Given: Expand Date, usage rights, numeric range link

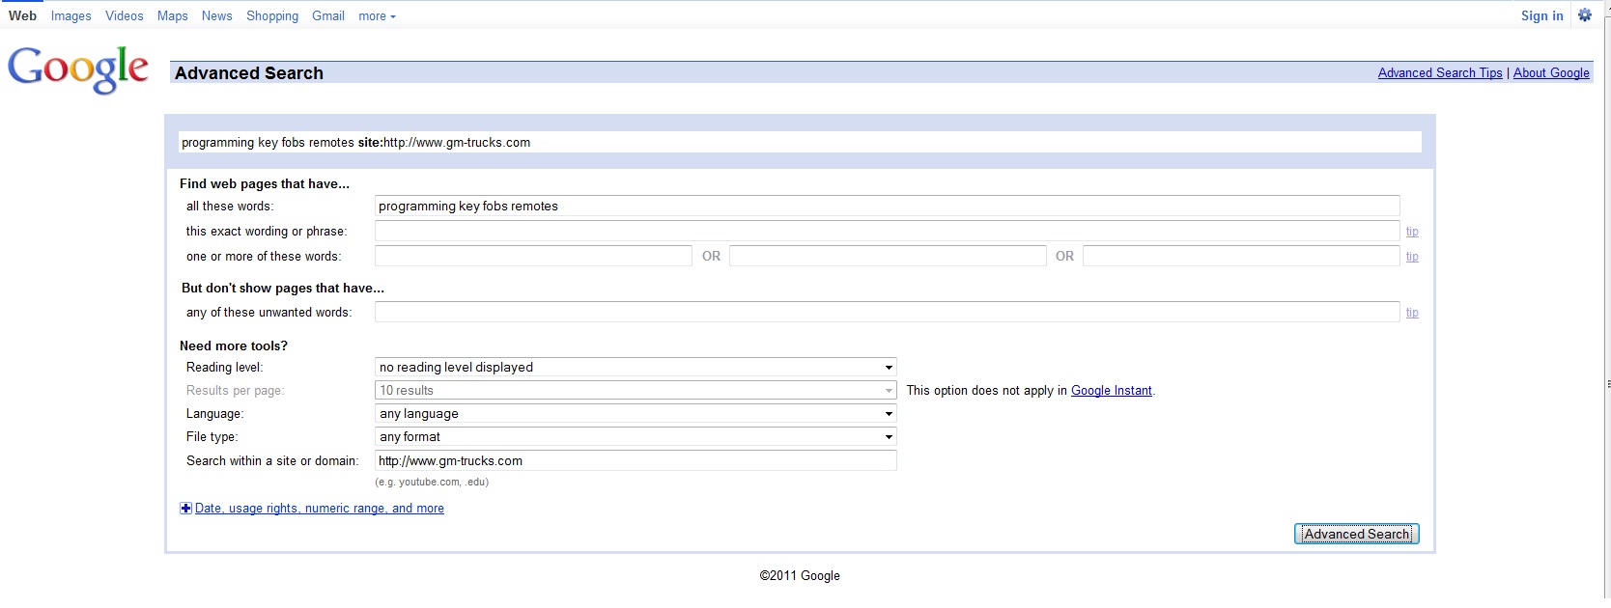Looking at the screenshot, I should [320, 509].
